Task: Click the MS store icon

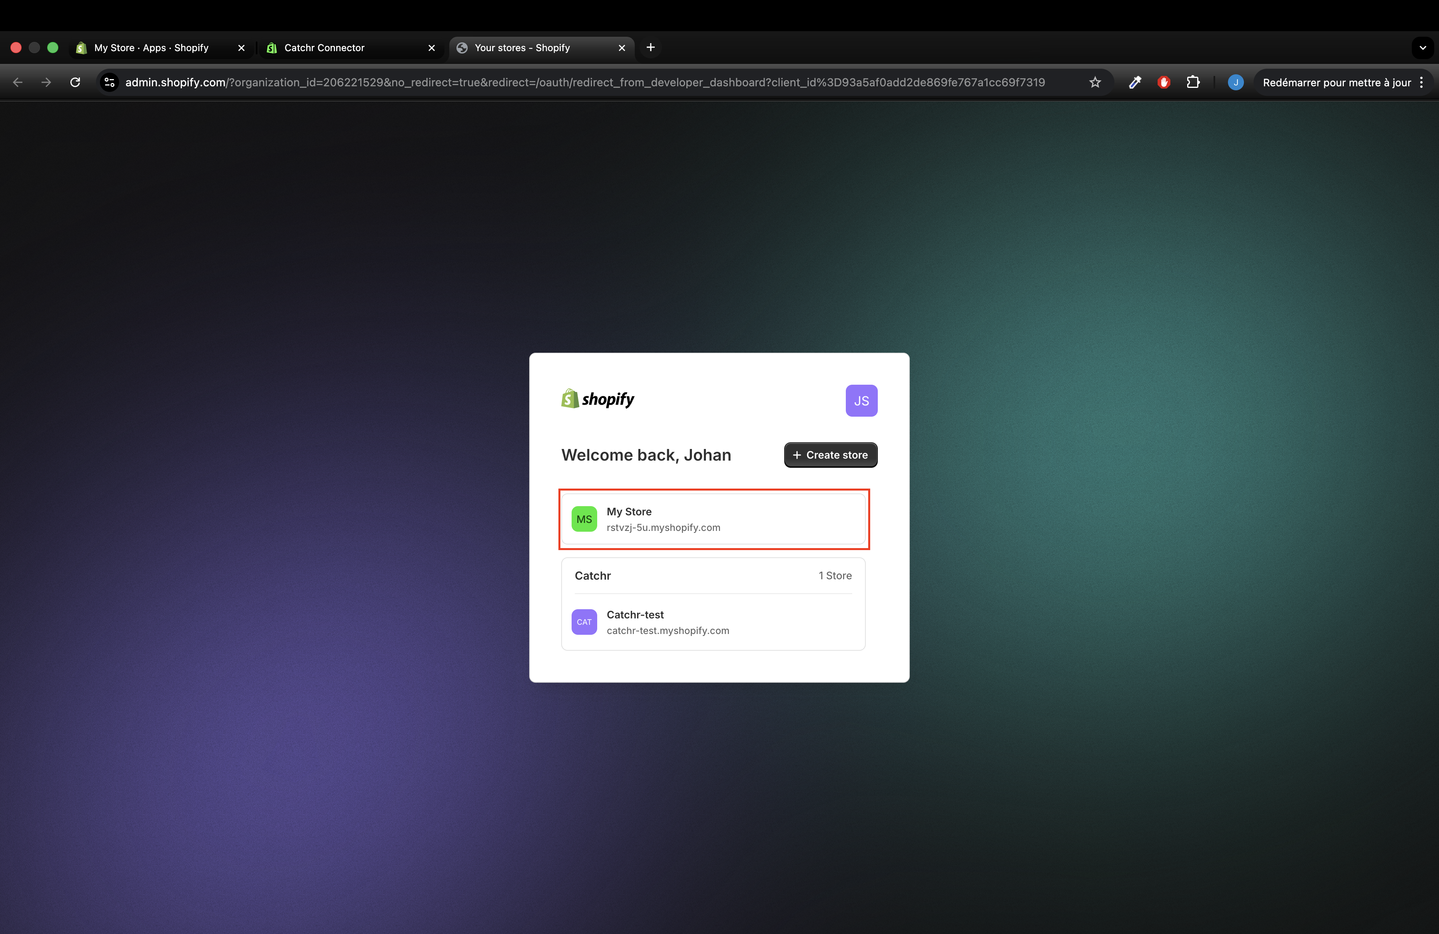Action: tap(584, 519)
